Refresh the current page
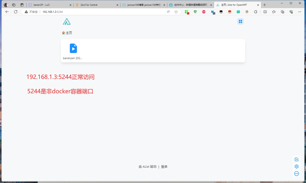Screen dimensions: 306x183 tap(16, 12)
